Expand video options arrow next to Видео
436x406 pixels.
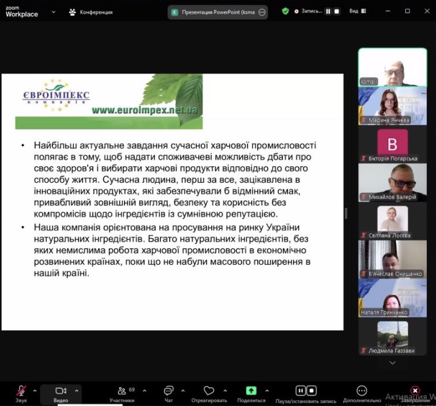pos(77,391)
